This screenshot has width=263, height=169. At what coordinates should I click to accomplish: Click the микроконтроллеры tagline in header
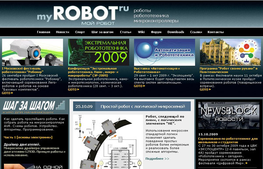click(x=156, y=21)
